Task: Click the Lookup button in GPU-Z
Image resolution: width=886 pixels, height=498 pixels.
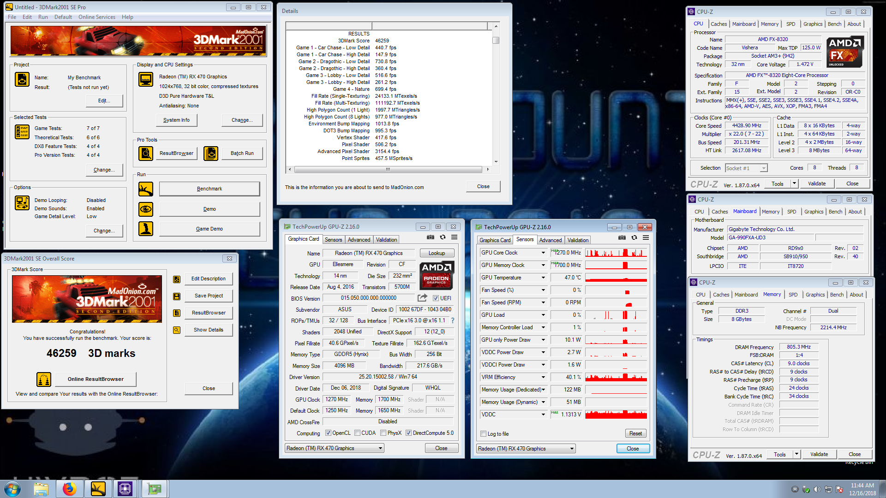Action: [437, 253]
